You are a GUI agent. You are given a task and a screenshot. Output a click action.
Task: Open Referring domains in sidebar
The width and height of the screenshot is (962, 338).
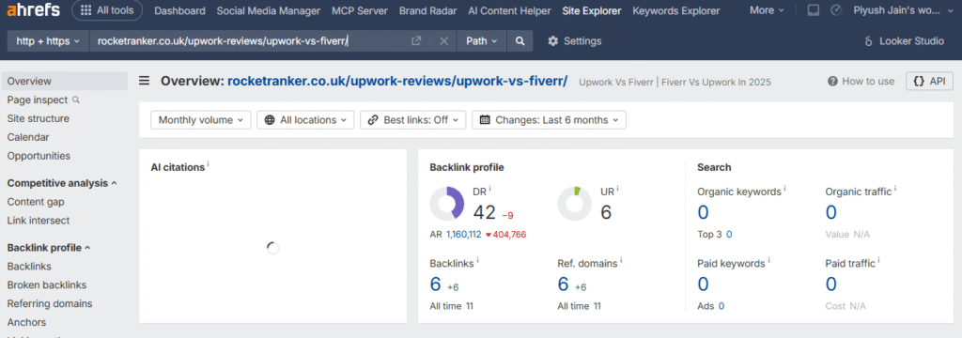(50, 303)
